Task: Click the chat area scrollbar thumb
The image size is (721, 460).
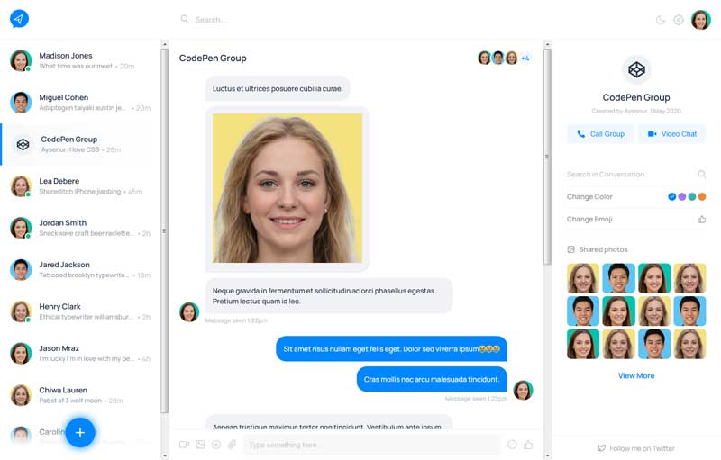Action: pyautogui.click(x=547, y=157)
